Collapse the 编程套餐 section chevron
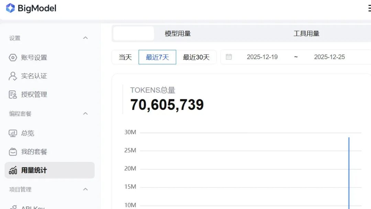 click(86, 114)
